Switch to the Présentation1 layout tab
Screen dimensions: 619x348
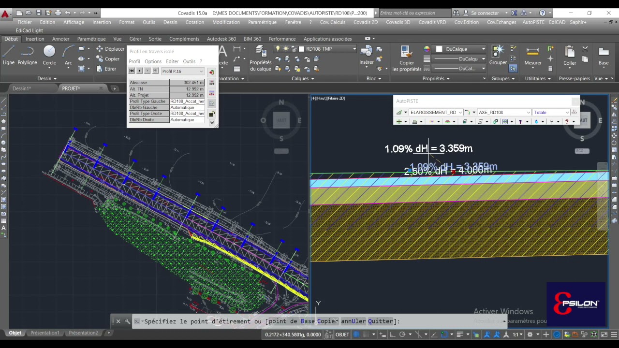click(44, 333)
